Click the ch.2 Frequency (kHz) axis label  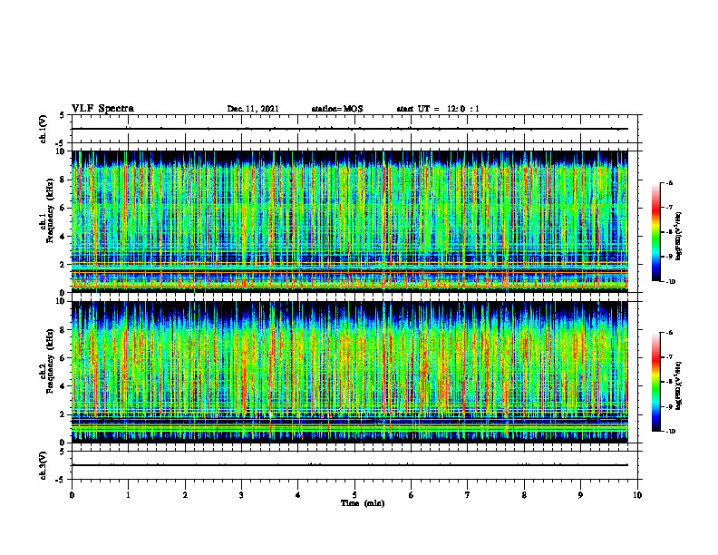click(x=46, y=361)
